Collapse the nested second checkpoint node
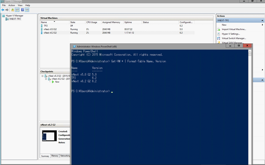 click(46, 79)
